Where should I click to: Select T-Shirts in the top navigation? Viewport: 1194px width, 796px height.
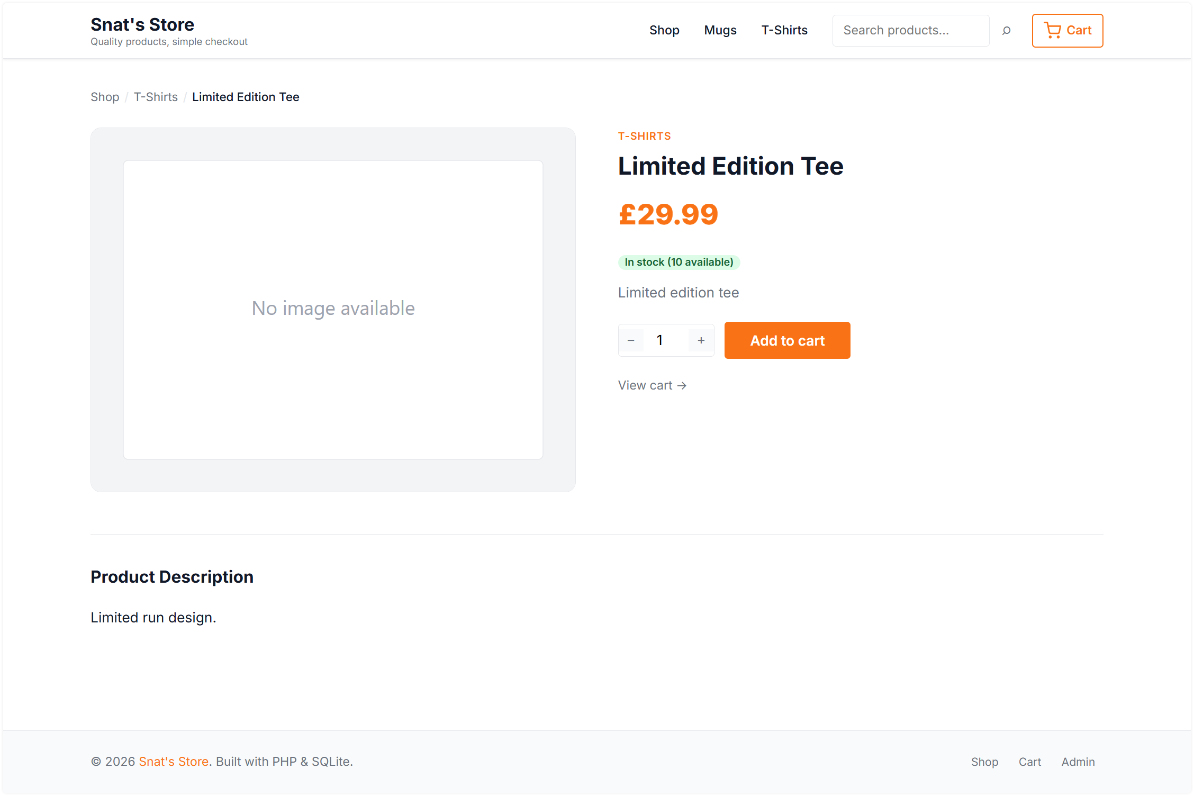[784, 30]
